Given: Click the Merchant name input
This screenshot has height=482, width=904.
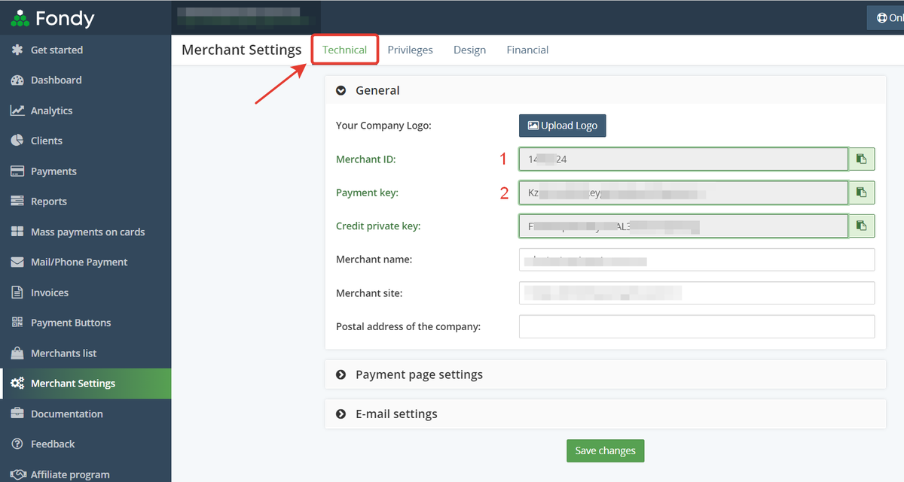Looking at the screenshot, I should point(697,259).
